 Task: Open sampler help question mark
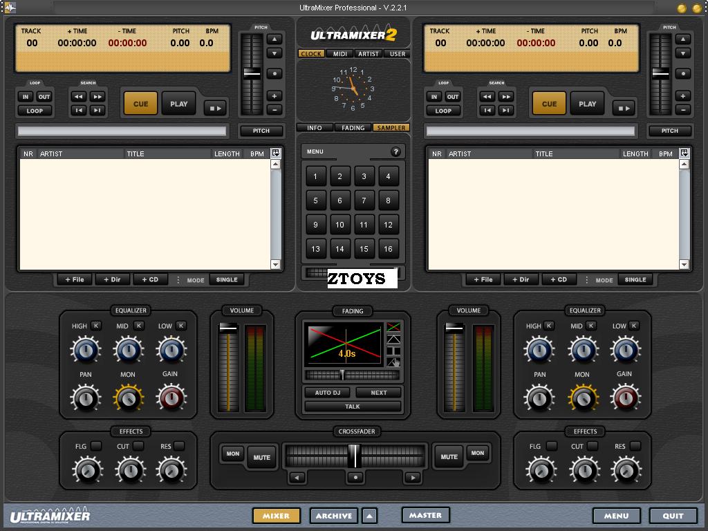(x=395, y=151)
